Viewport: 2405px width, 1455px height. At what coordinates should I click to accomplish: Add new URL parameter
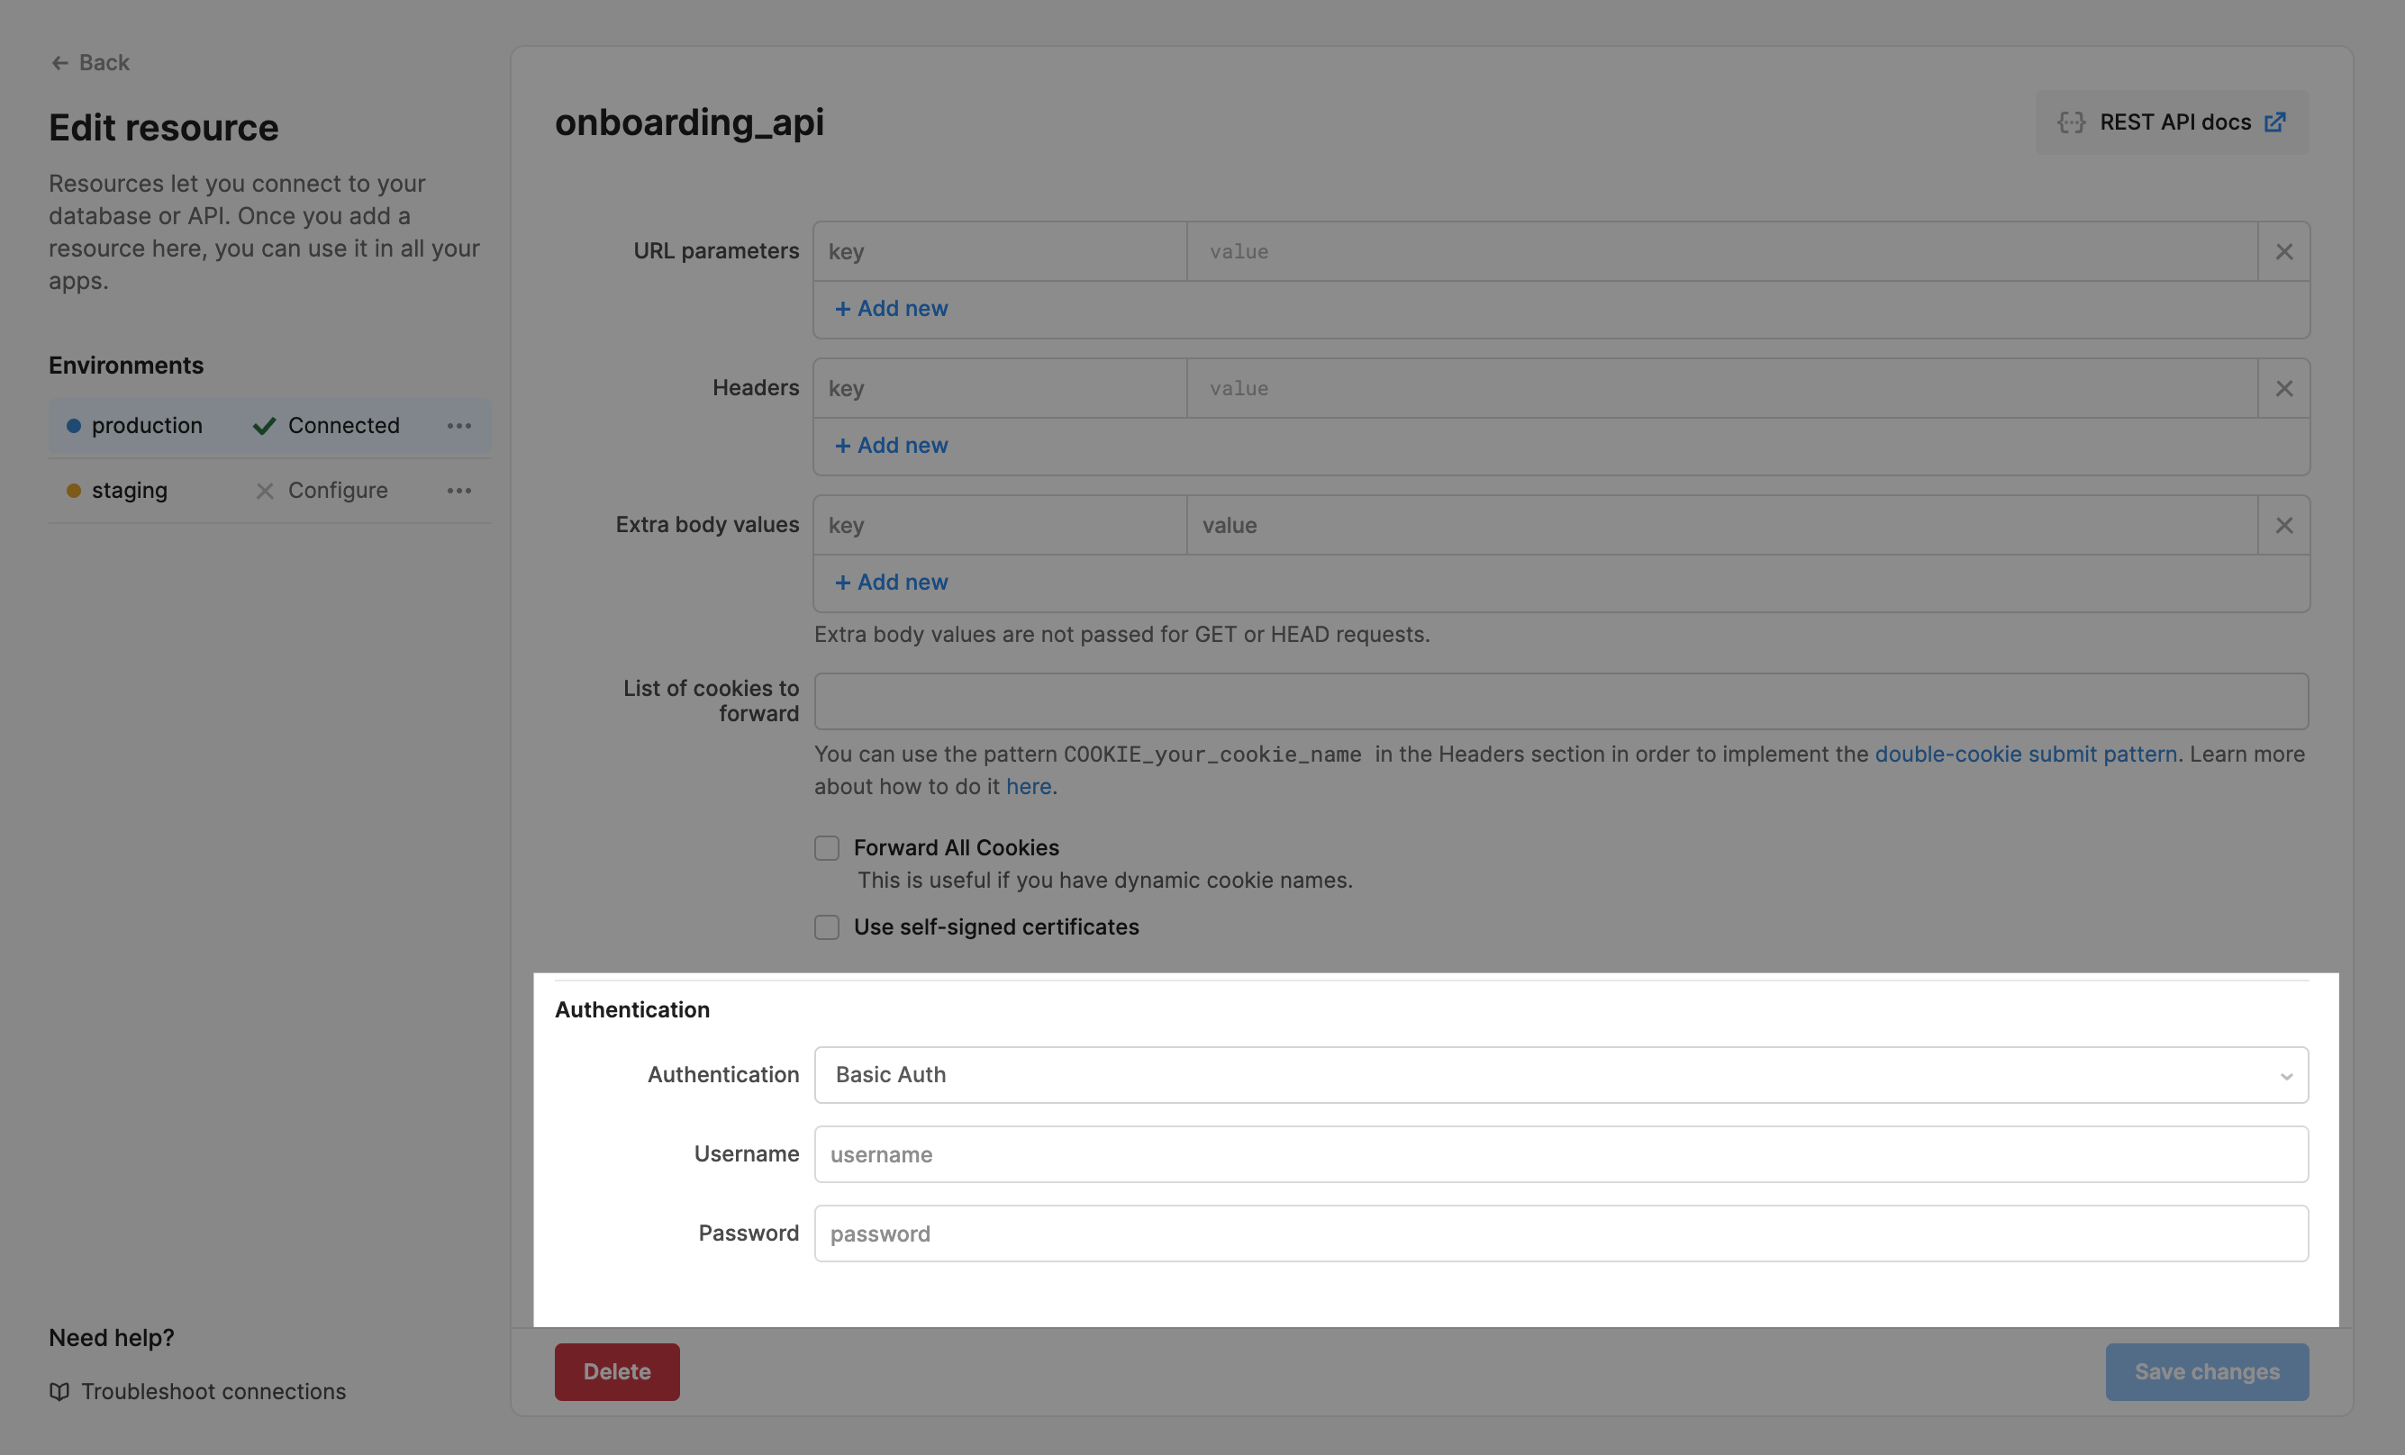[889, 308]
